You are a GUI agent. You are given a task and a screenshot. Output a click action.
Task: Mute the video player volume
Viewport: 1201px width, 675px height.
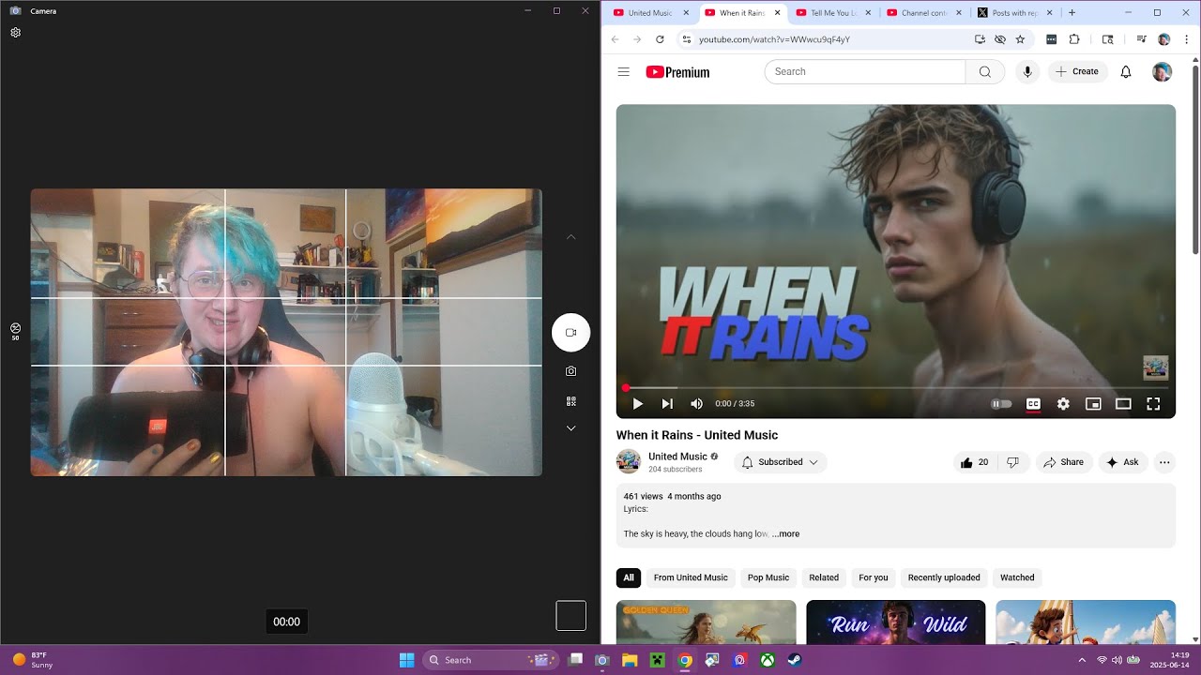click(696, 403)
